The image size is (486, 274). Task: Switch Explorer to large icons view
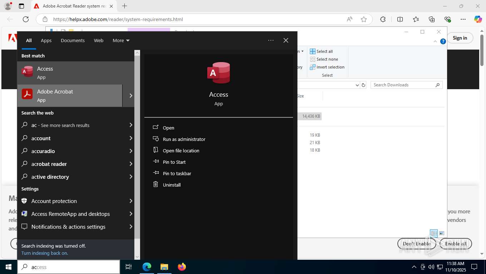point(442,233)
